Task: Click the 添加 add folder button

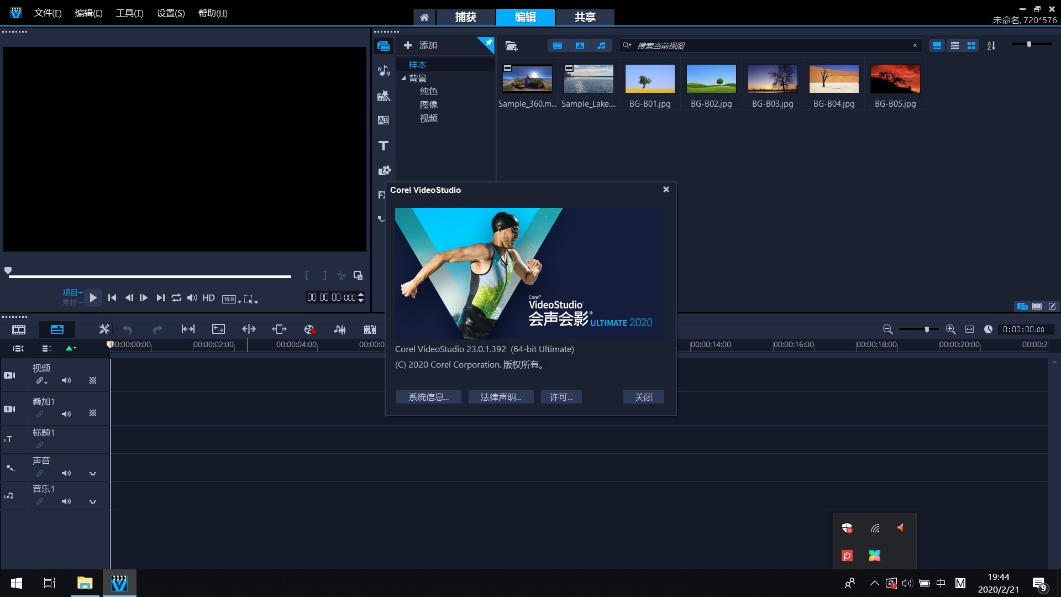Action: point(421,45)
